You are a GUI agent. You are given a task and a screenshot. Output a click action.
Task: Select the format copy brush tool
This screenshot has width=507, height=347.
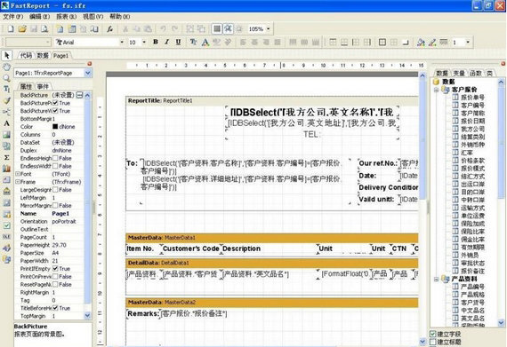[x=7, y=100]
